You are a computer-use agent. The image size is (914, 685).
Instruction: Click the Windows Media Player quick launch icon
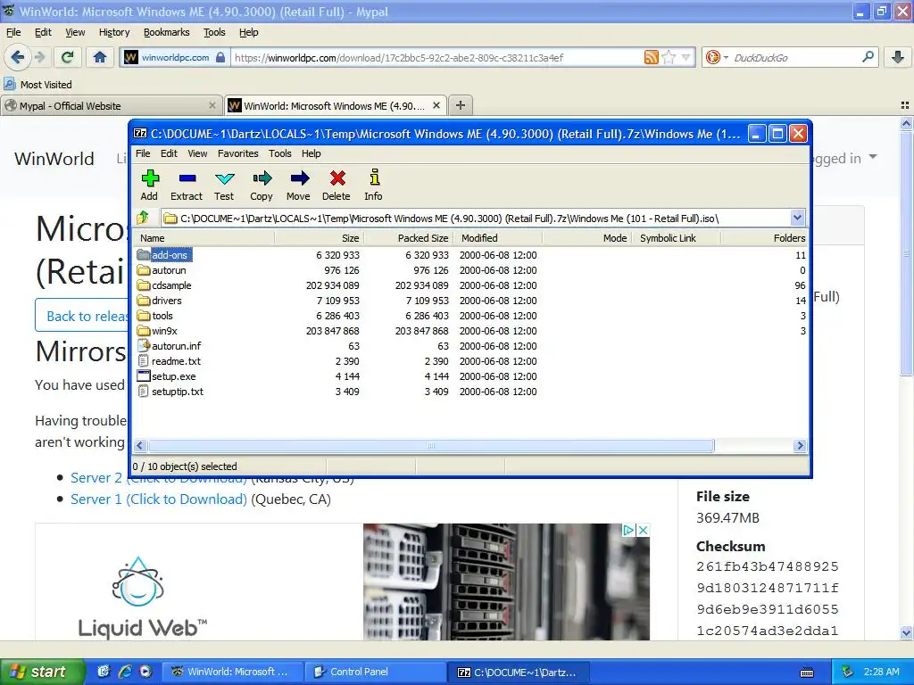point(145,671)
